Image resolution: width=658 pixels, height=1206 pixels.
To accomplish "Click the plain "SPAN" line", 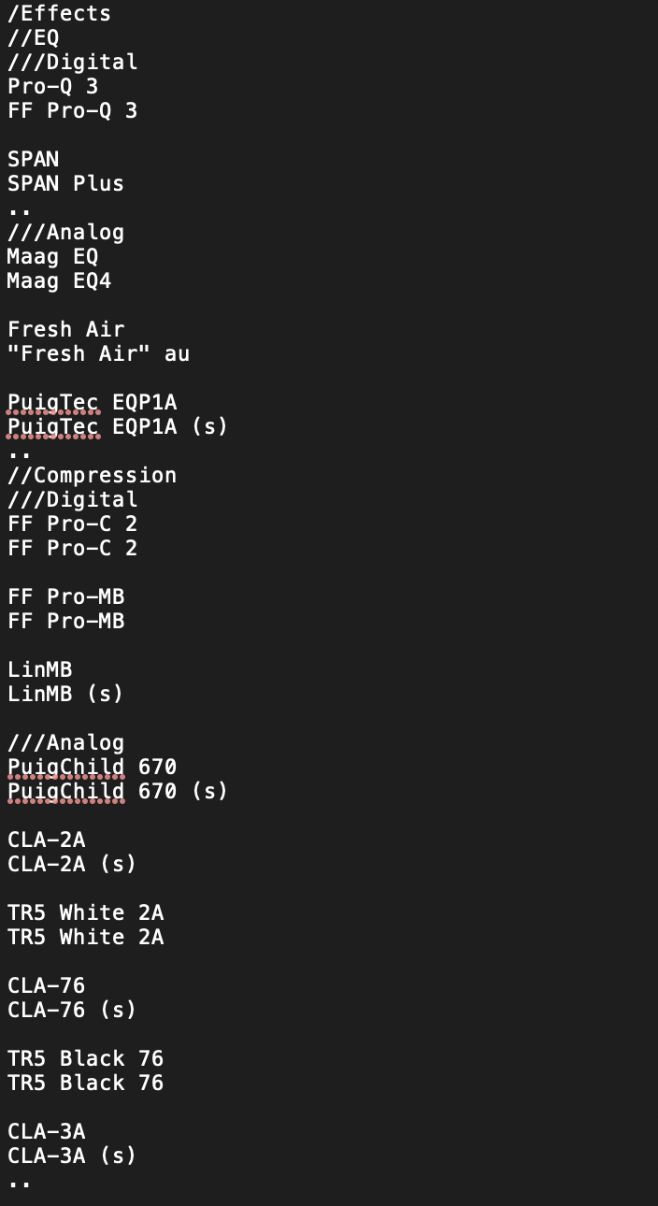I will [x=33, y=160].
